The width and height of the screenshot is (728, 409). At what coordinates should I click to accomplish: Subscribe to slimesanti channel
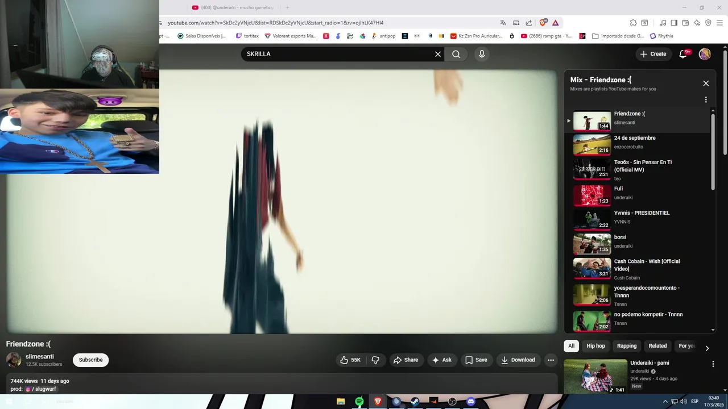(90, 360)
